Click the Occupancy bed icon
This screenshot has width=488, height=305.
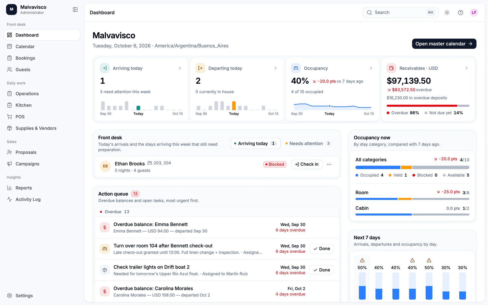(x=296, y=68)
